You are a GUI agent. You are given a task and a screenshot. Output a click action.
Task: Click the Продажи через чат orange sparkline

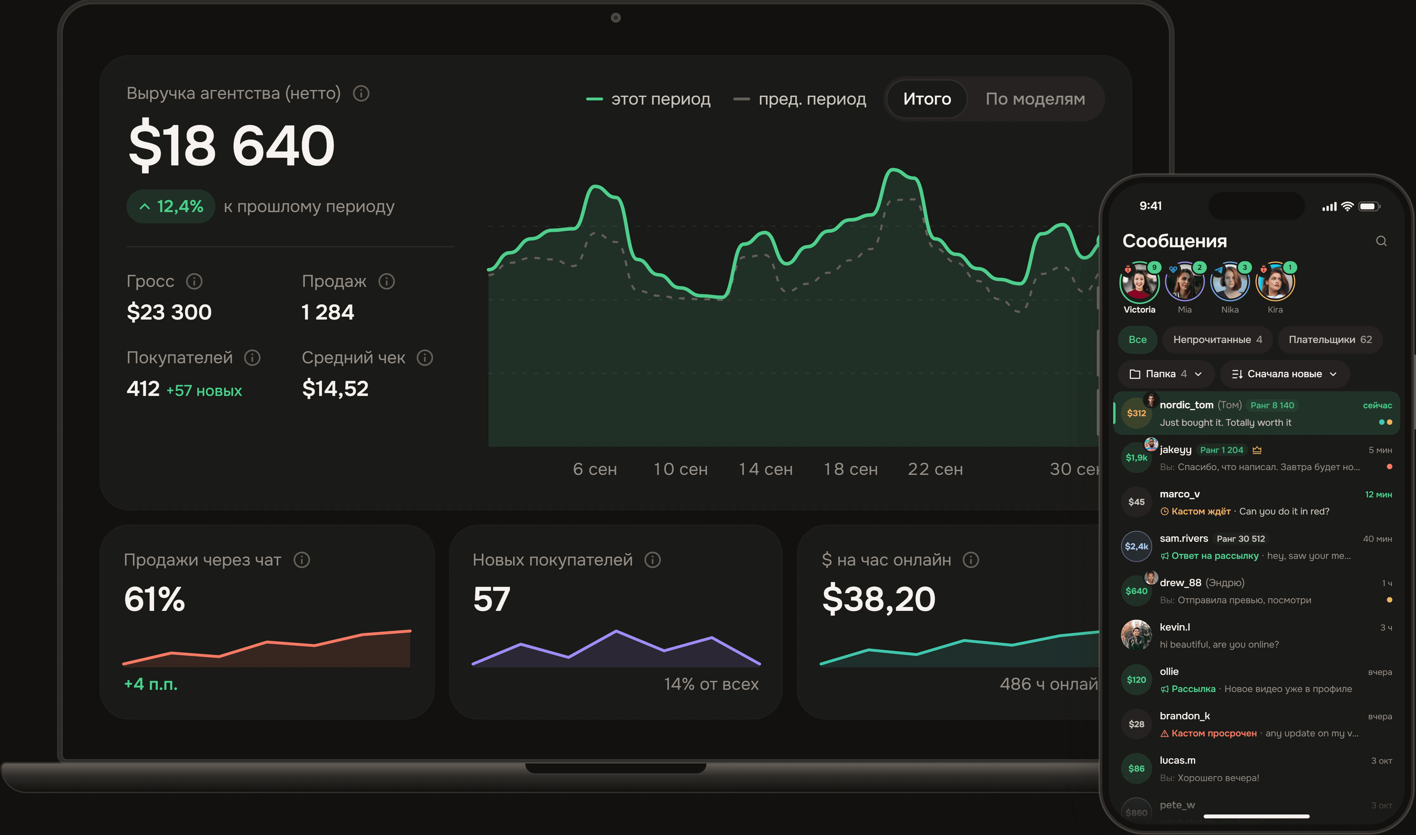[267, 648]
